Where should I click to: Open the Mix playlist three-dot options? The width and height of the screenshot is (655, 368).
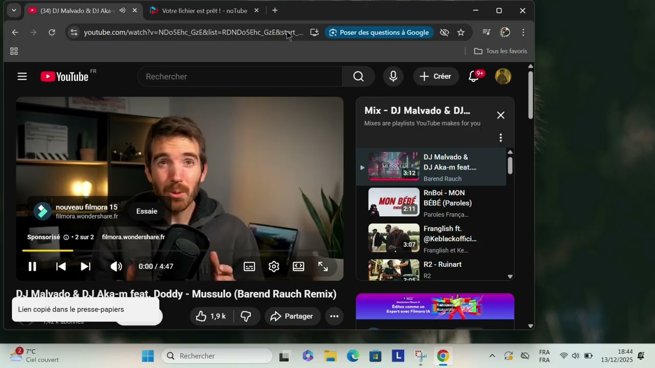(500, 137)
